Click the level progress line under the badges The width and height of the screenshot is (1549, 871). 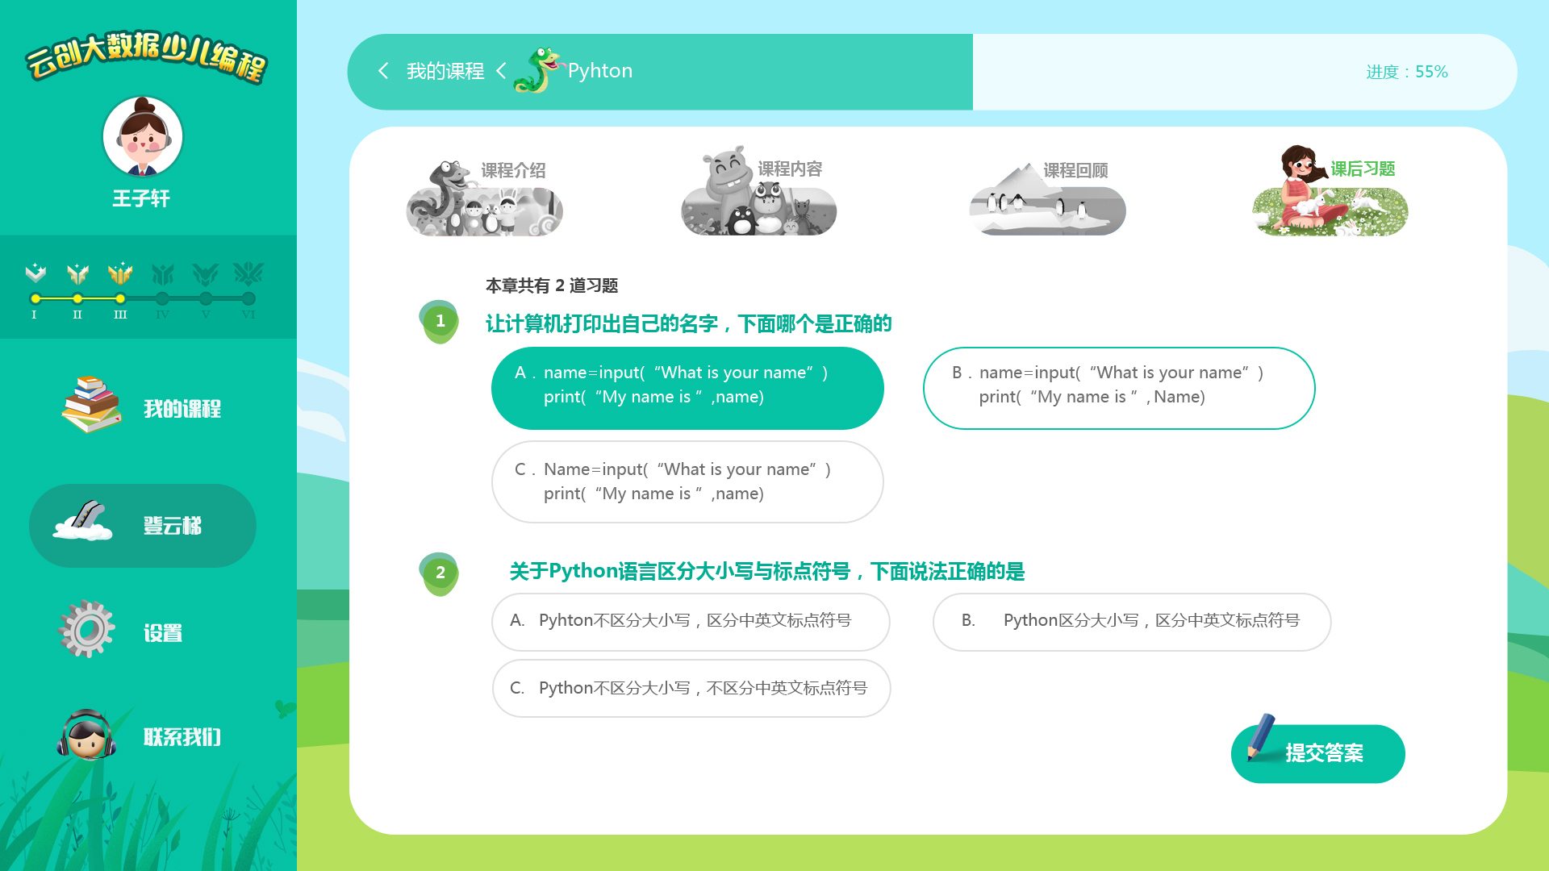(142, 298)
